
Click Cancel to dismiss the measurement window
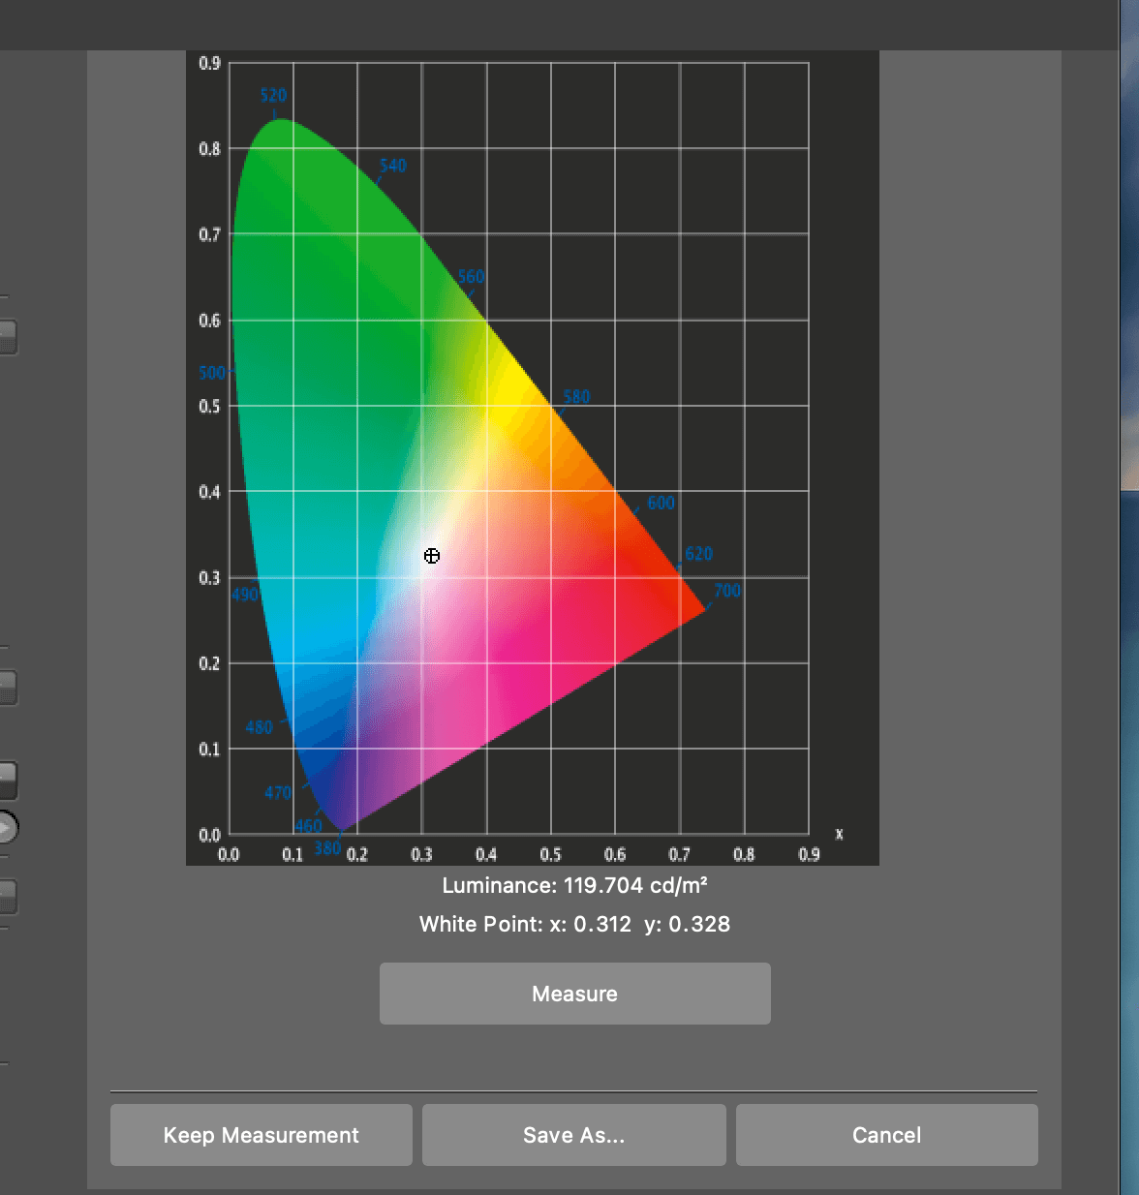click(x=886, y=1134)
